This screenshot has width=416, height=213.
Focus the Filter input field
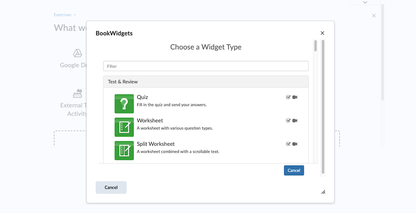pos(206,66)
